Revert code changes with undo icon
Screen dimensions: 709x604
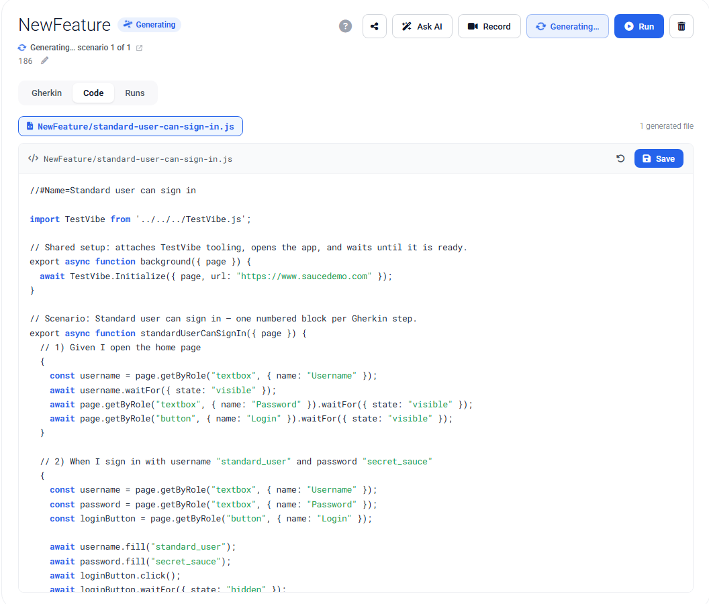tap(620, 158)
